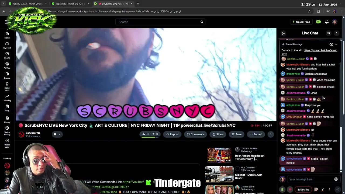
Task: Send the chat message with paper plane
Action: (337, 189)
